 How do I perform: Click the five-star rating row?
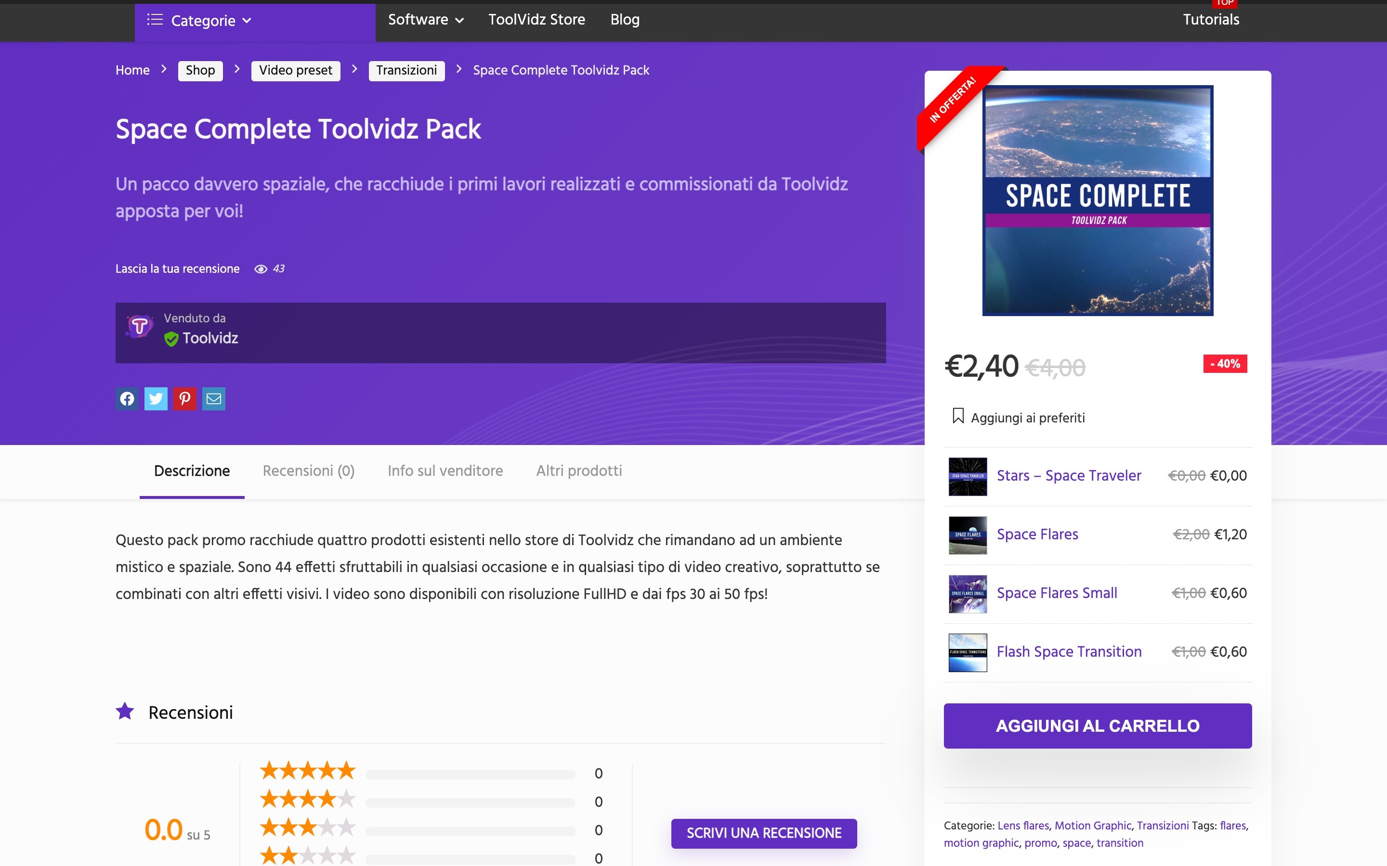point(432,773)
